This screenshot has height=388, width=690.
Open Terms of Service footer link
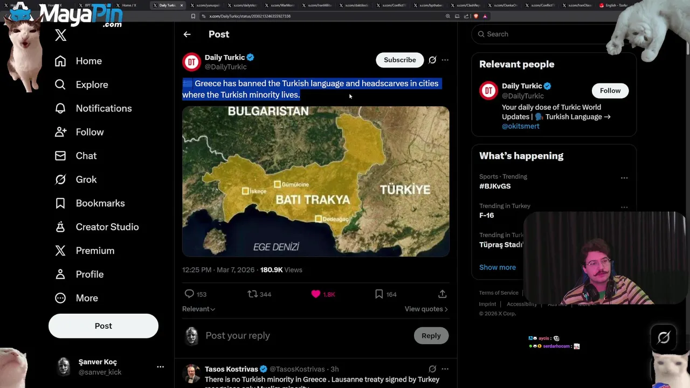pyautogui.click(x=499, y=293)
